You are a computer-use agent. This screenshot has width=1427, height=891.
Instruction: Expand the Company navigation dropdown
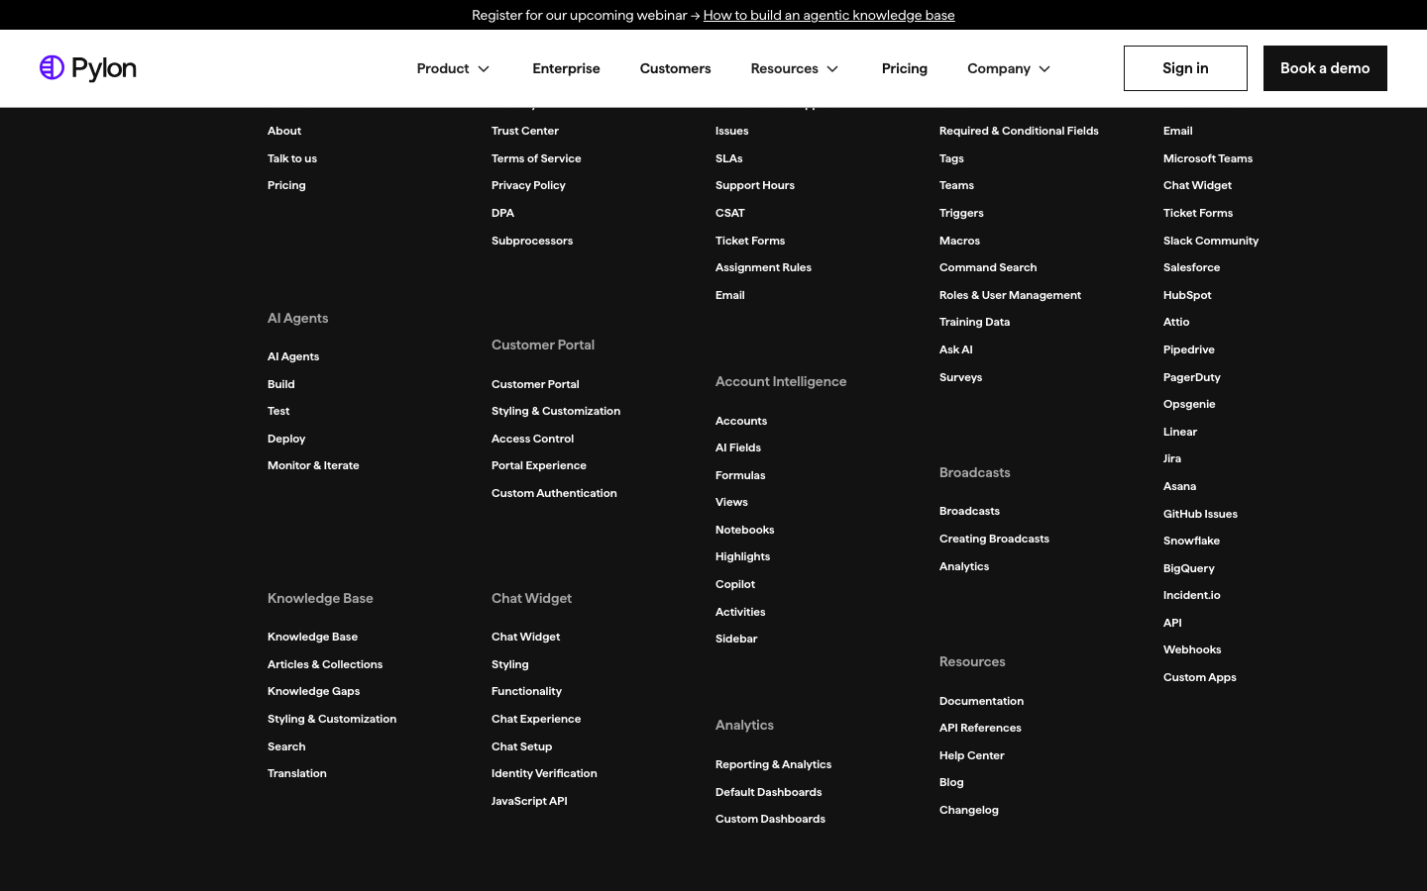[x=1009, y=68]
